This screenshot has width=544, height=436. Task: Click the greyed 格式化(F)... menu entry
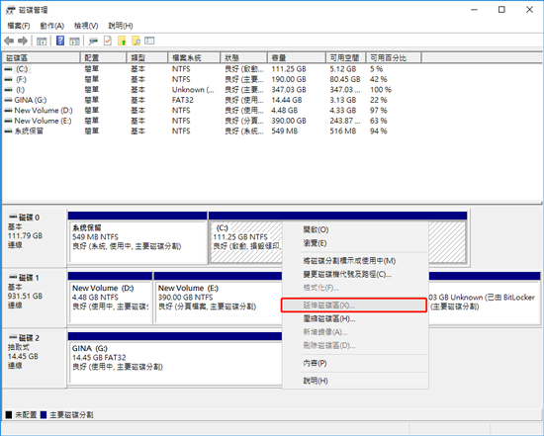click(x=355, y=288)
